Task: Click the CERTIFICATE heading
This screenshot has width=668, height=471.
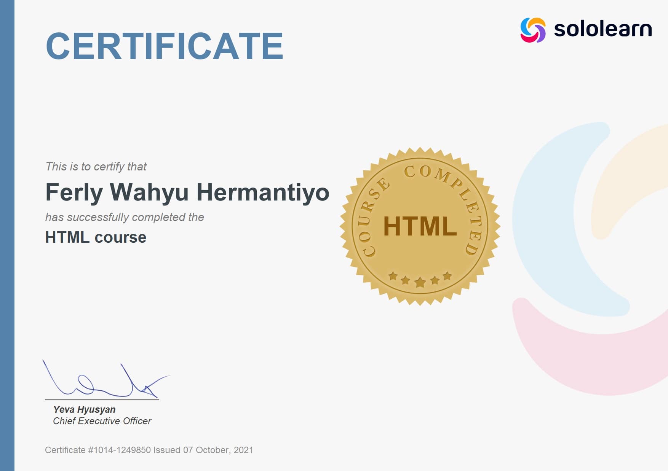Action: point(165,46)
